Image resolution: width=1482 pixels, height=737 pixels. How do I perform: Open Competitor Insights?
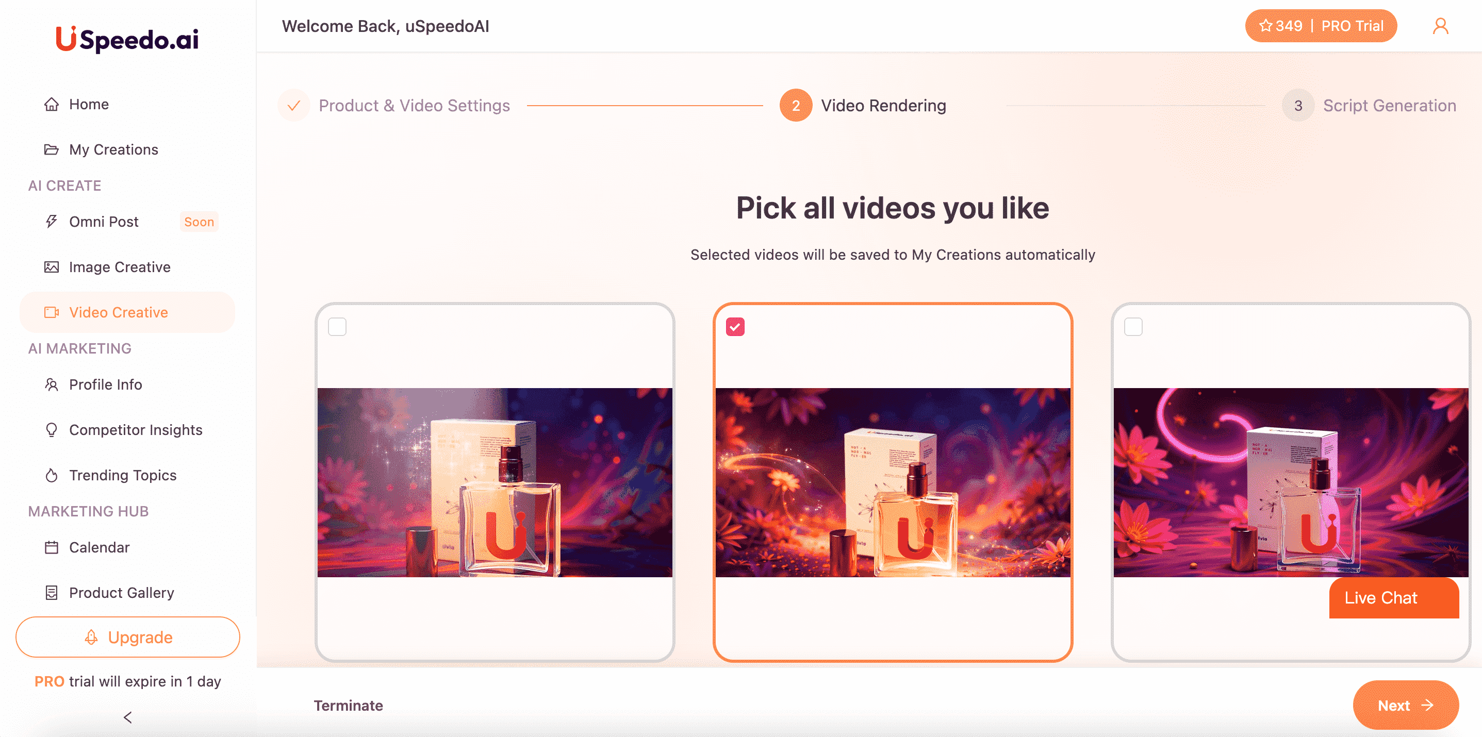pos(135,429)
